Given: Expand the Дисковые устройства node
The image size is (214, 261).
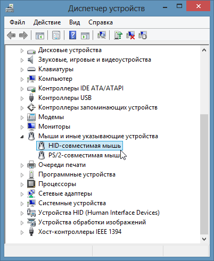Looking at the screenshot, I should click(x=22, y=51).
